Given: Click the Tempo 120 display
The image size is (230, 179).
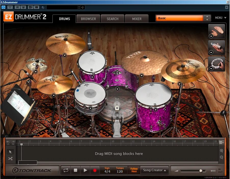Looking at the screenshot, I should pyautogui.click(x=120, y=170).
